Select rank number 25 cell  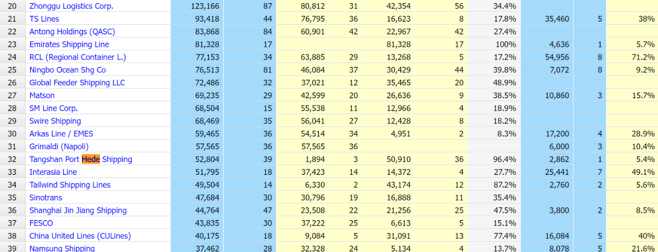[x=12, y=70]
